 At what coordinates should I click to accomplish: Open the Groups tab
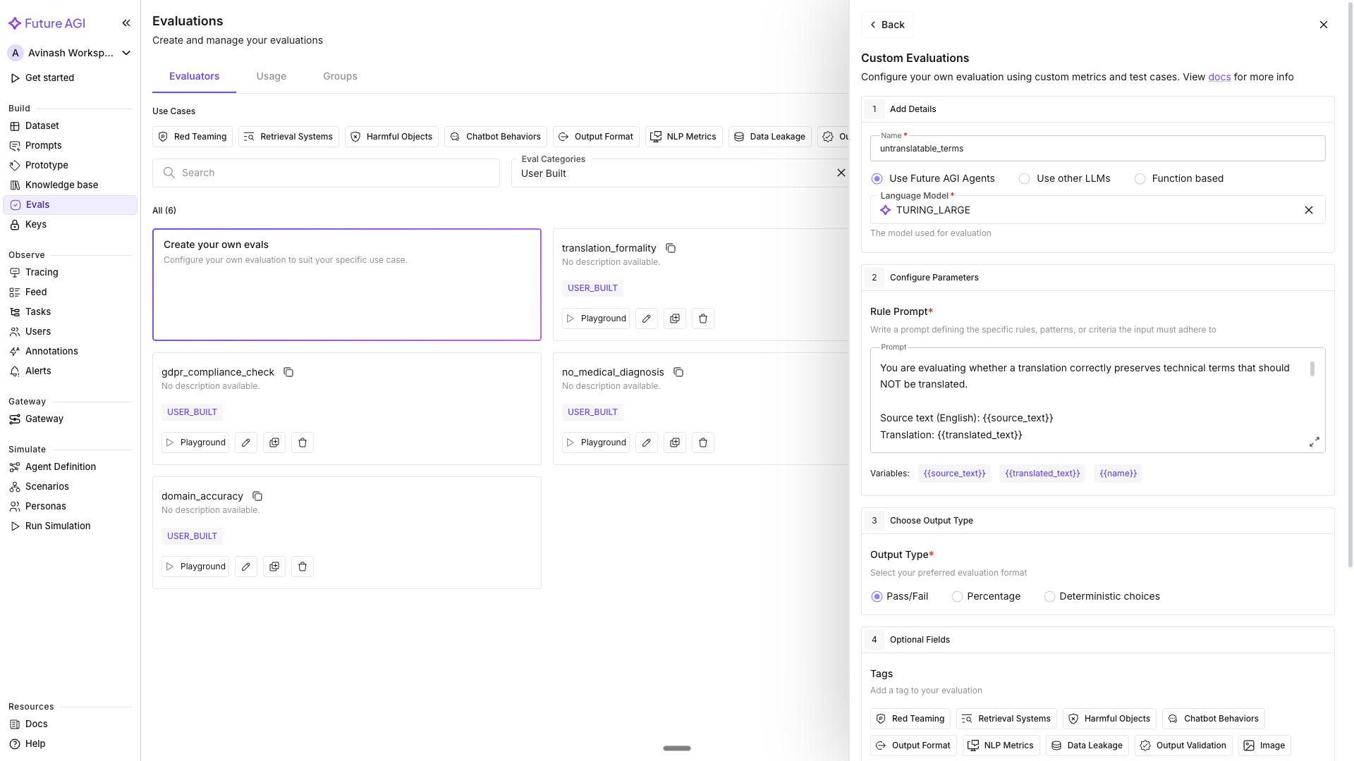pyautogui.click(x=340, y=76)
